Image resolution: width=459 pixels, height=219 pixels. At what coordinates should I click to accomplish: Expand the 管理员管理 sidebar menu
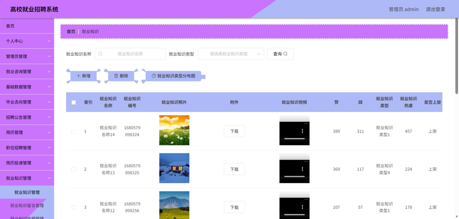tap(27, 56)
